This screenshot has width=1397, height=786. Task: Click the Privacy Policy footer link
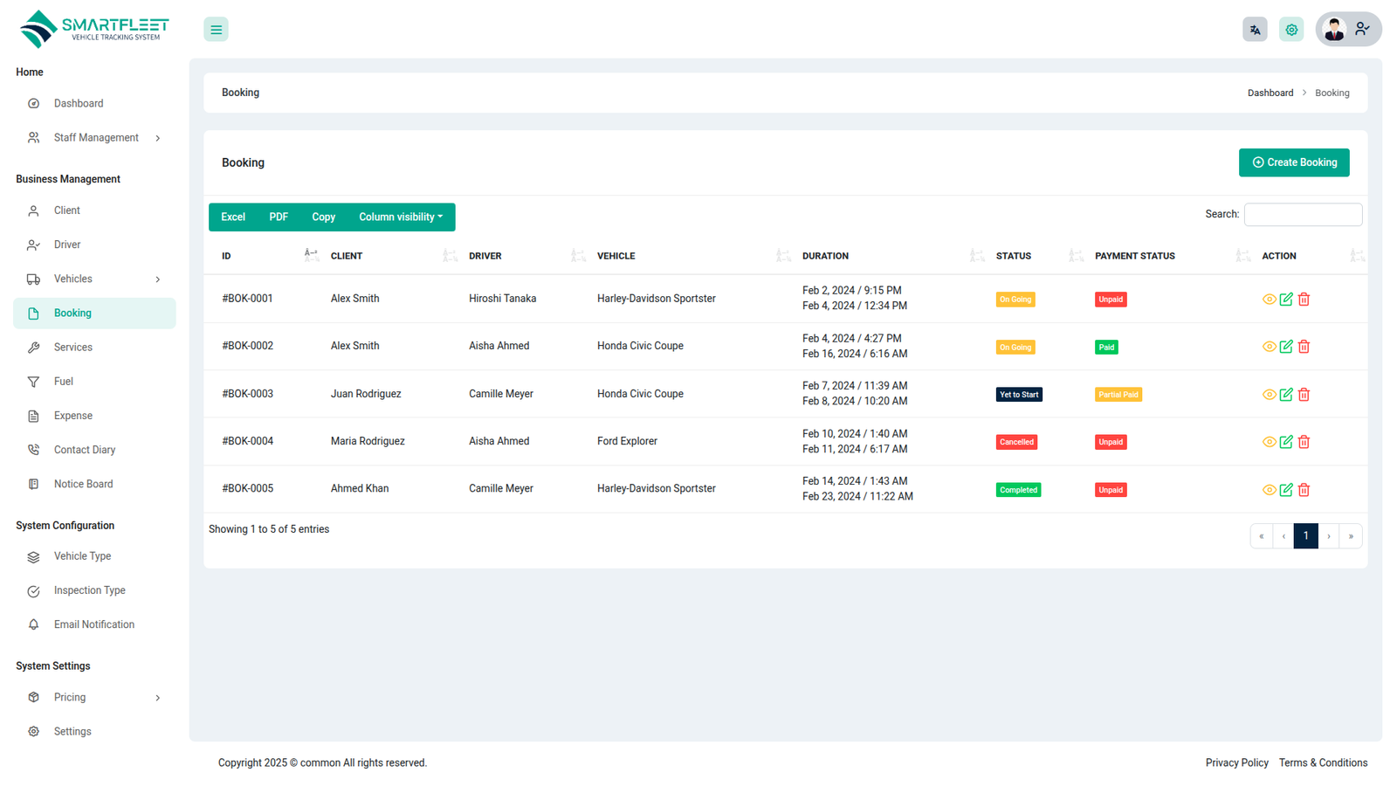(x=1236, y=762)
